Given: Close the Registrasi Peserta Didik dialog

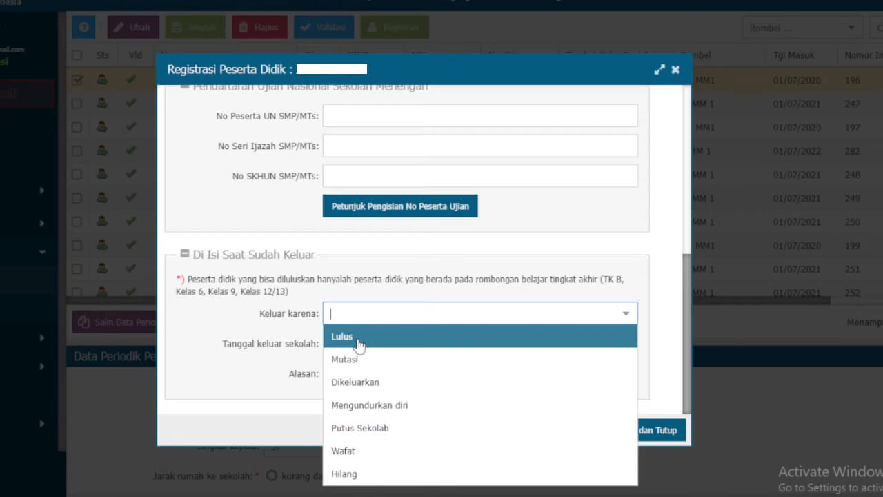Looking at the screenshot, I should pyautogui.click(x=675, y=69).
